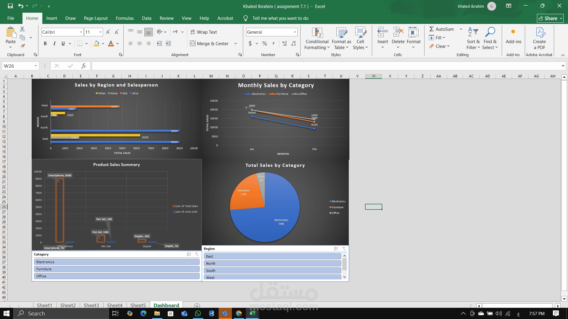Toggle Bold formatting
The height and width of the screenshot is (319, 568).
click(x=45, y=43)
